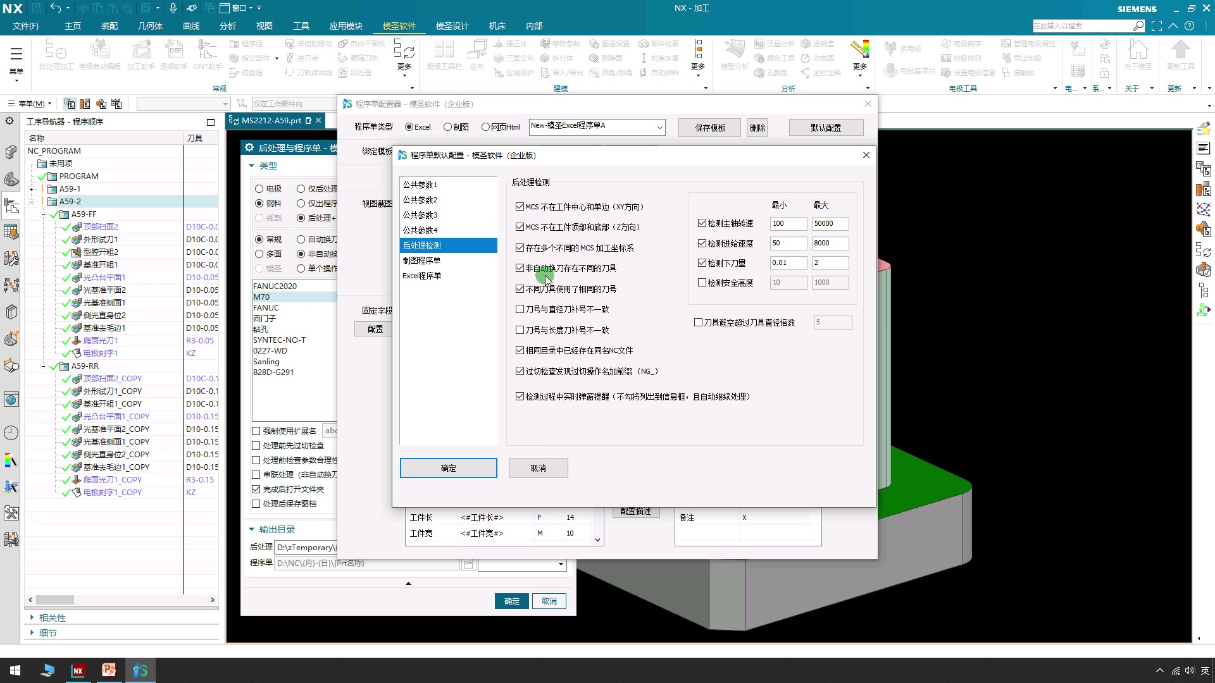Viewport: 1215px width, 683px height.
Task: Collapse the 输出目录 section
Action: pos(252,529)
